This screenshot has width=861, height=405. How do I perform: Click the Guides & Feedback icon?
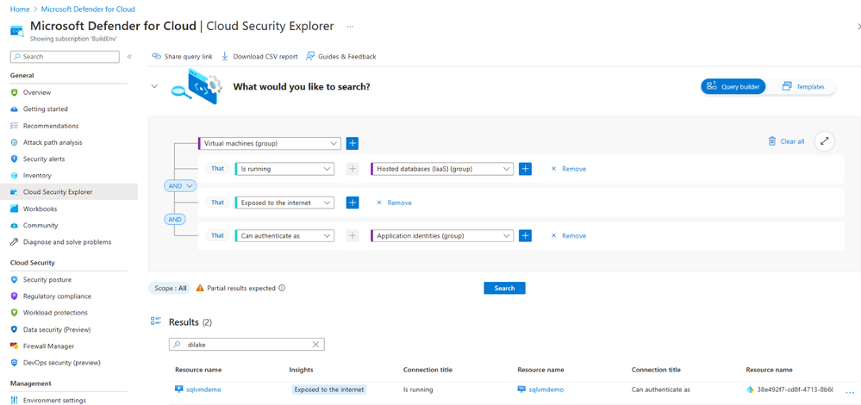coord(310,57)
